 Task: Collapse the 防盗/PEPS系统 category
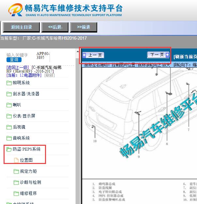click(x=26, y=149)
